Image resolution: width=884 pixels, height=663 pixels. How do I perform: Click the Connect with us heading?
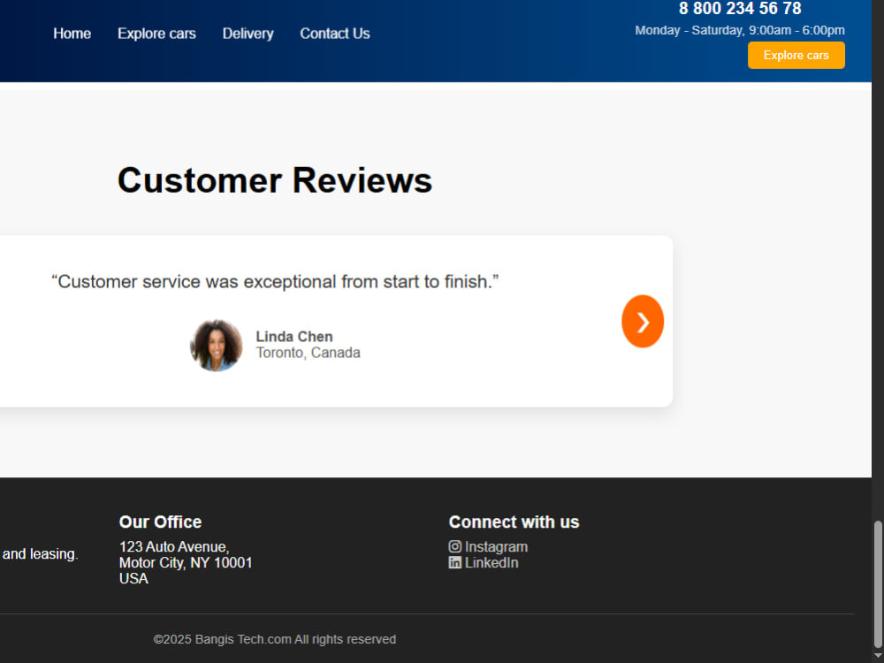click(x=514, y=522)
